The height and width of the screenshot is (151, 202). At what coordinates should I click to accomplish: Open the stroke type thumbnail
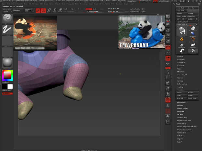pos(7,30)
